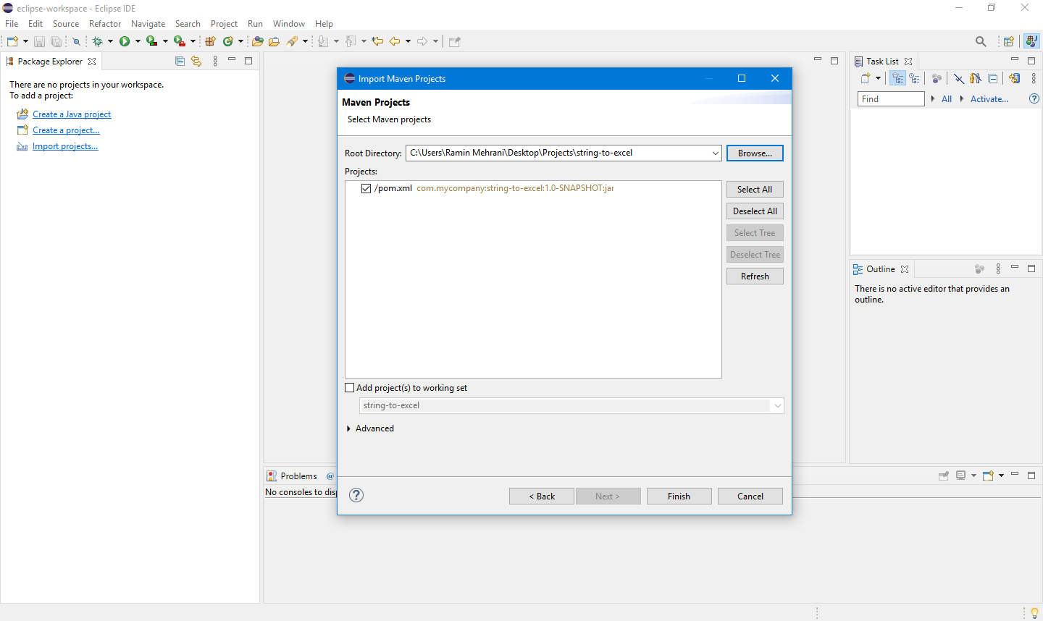Open the Help menu

click(324, 24)
